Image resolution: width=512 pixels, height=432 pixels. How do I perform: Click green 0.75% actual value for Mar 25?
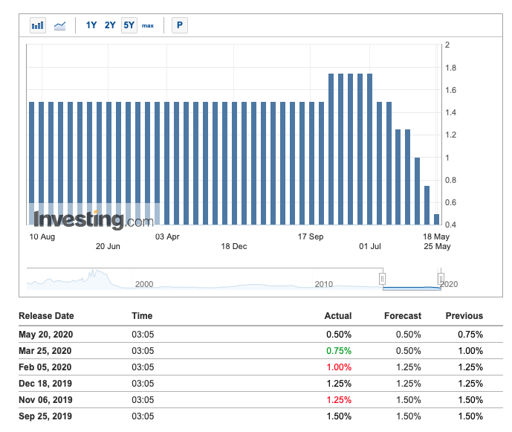coord(338,351)
